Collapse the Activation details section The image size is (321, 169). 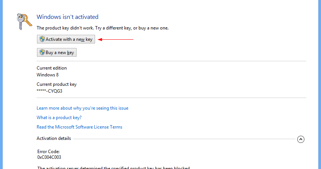(301, 139)
